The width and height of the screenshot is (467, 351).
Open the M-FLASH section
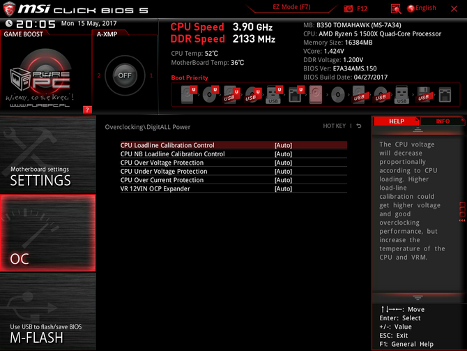(x=47, y=312)
